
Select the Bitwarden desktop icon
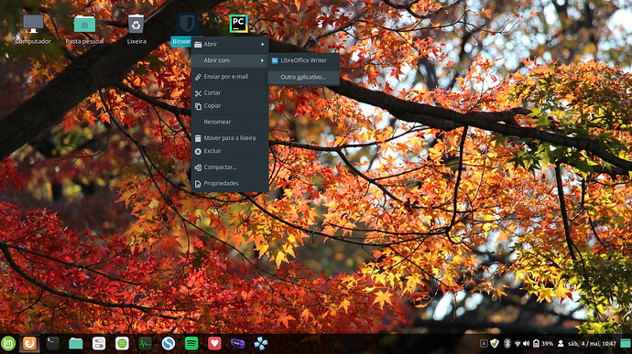coord(187,24)
